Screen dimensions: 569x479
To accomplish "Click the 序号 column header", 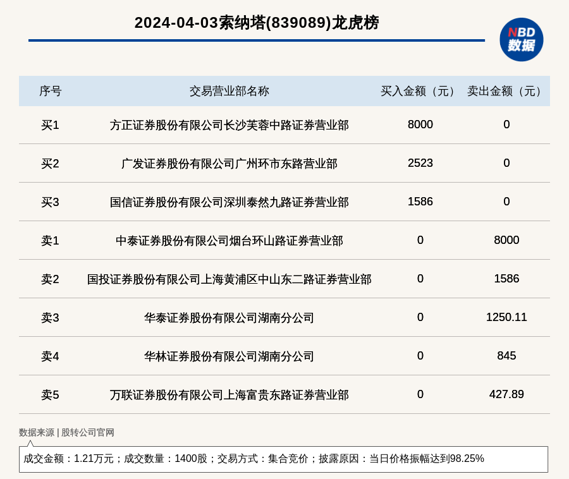I will tap(51, 91).
